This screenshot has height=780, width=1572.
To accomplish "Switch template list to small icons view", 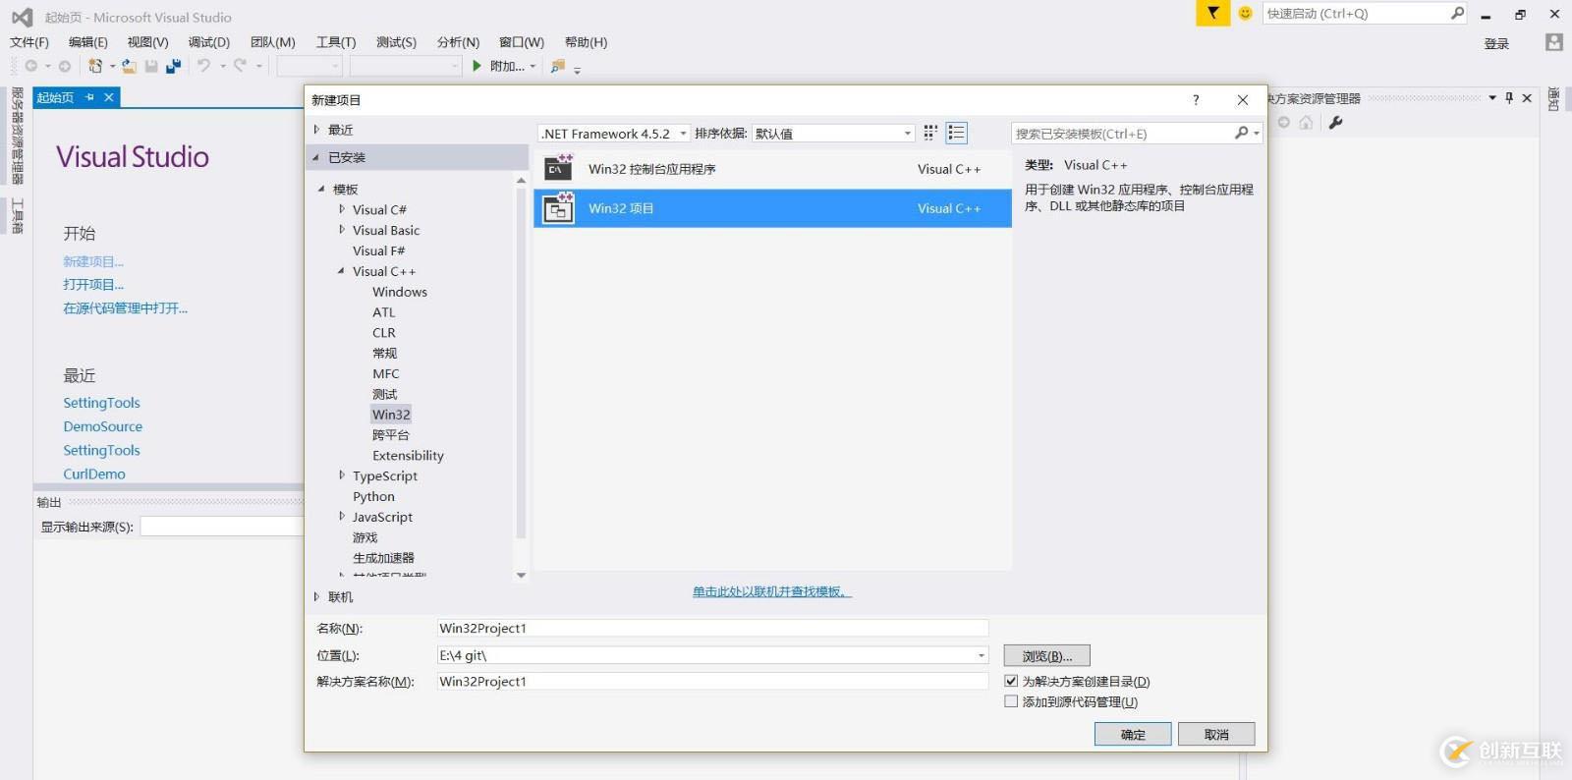I will (930, 133).
